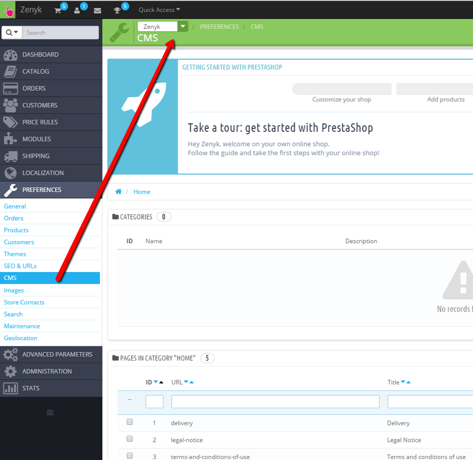Image resolution: width=473 pixels, height=460 pixels.
Task: Click the ID filter input field
Action: tap(154, 401)
